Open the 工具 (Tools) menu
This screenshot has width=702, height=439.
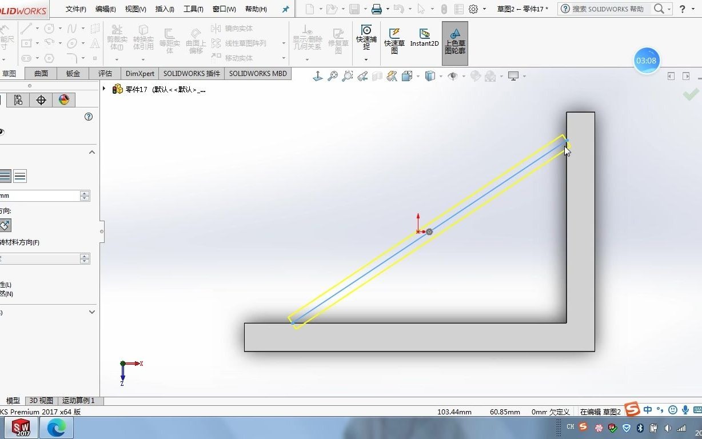pos(193,9)
